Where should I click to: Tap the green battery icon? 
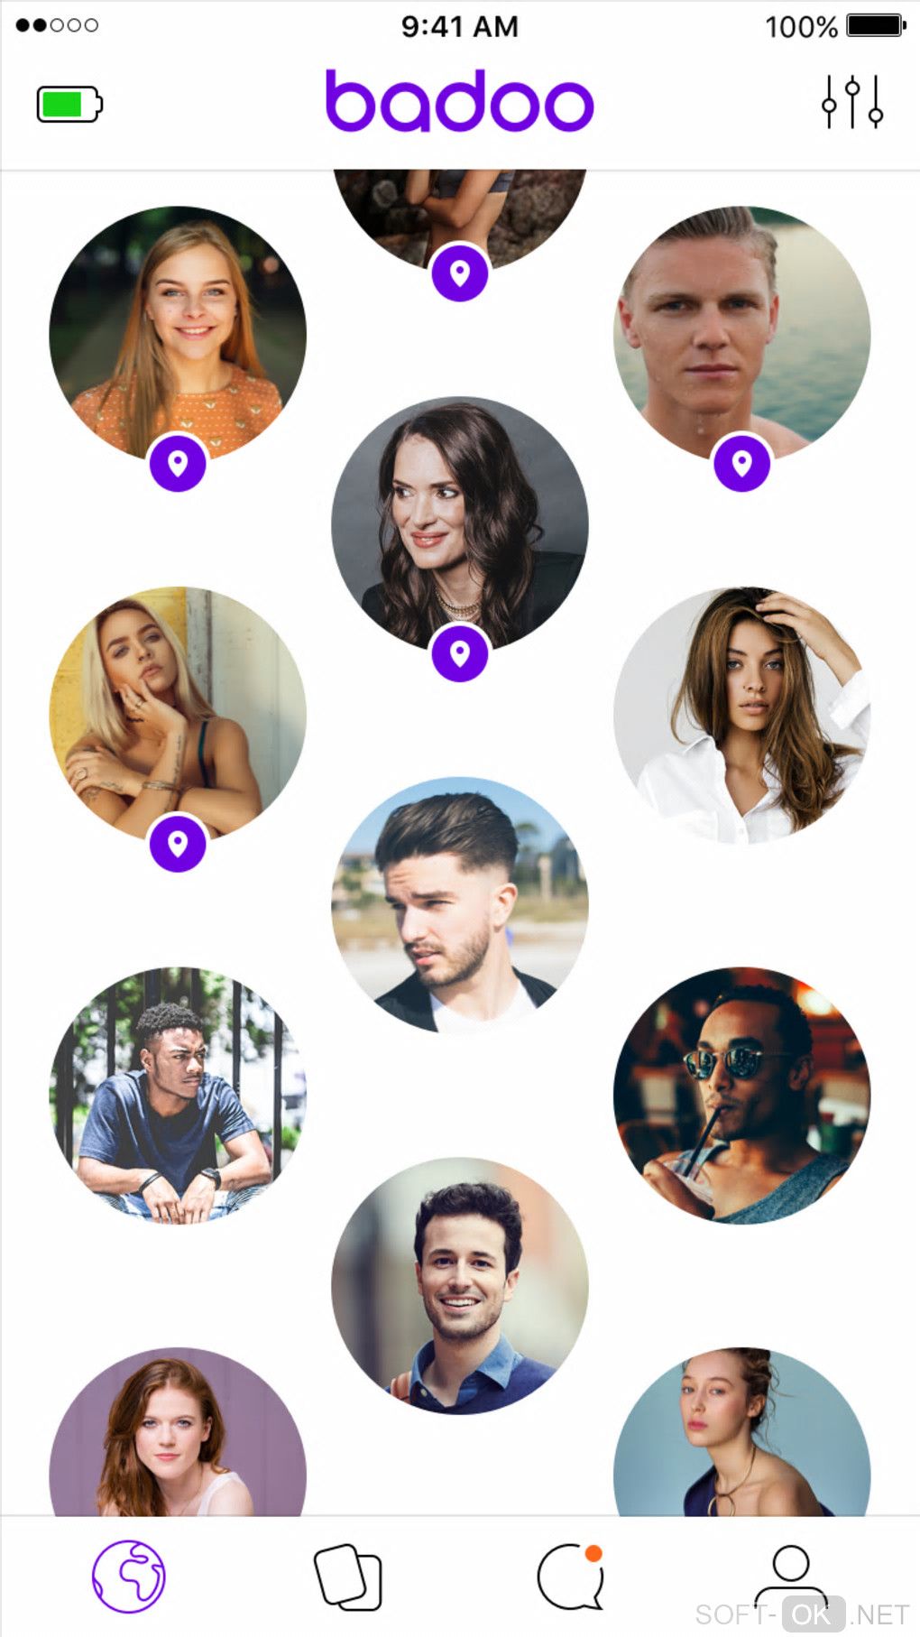[x=69, y=104]
